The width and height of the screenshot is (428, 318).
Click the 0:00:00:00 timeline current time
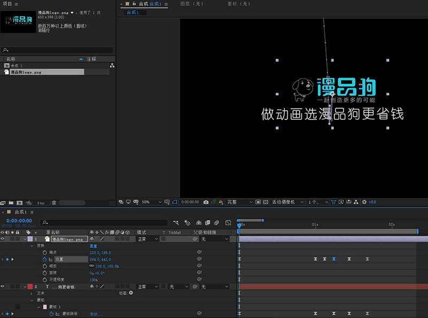(19, 221)
